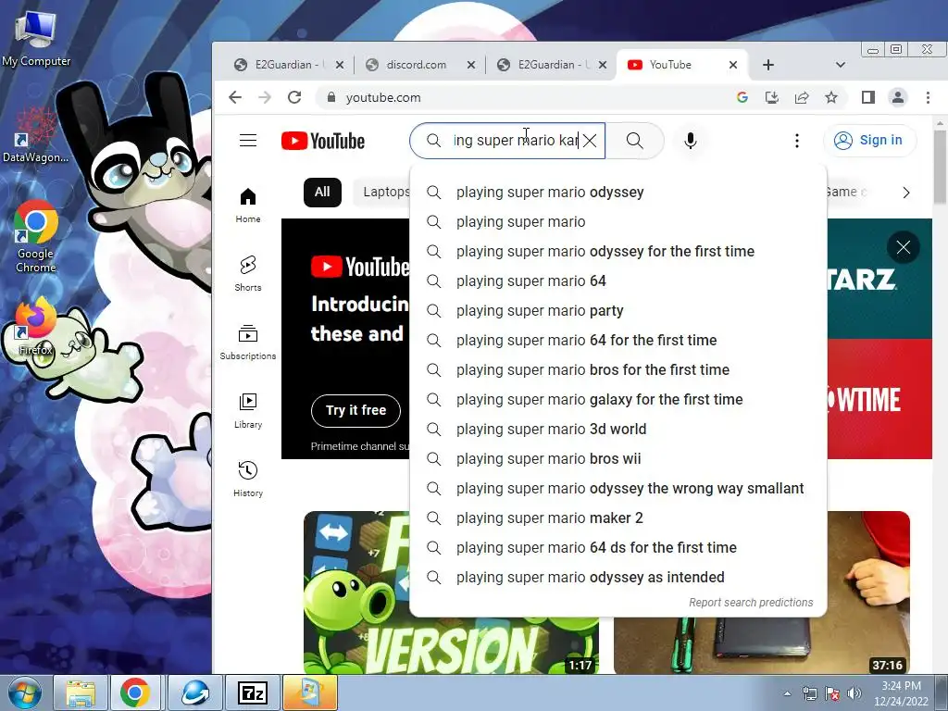Choose suggestion mario bros for the first time
This screenshot has width=948, height=711.
pyautogui.click(x=617, y=370)
